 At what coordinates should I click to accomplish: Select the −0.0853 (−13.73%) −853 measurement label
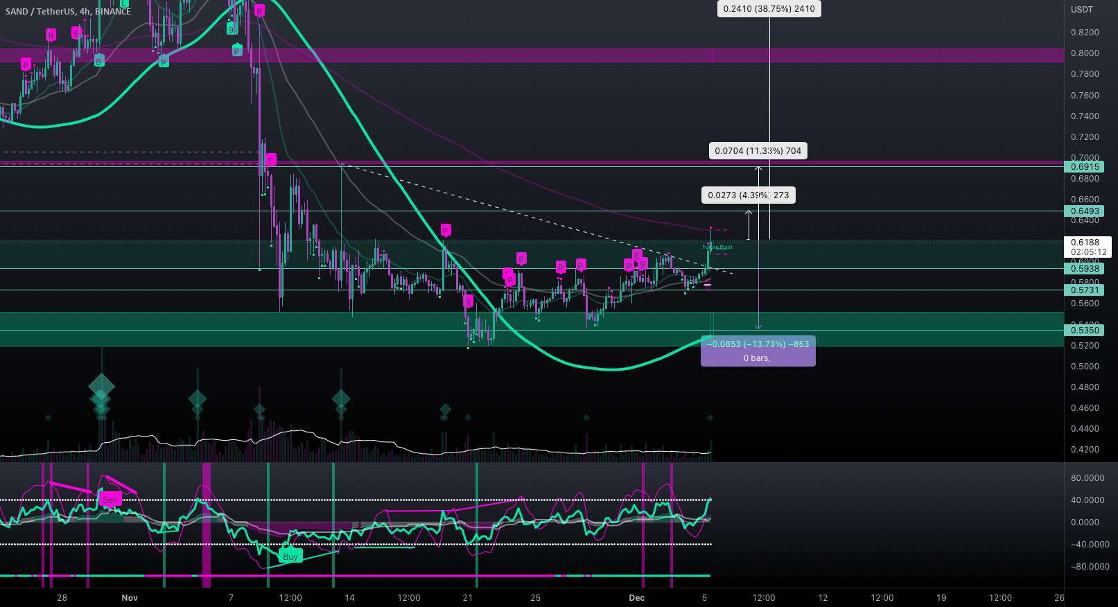click(758, 344)
